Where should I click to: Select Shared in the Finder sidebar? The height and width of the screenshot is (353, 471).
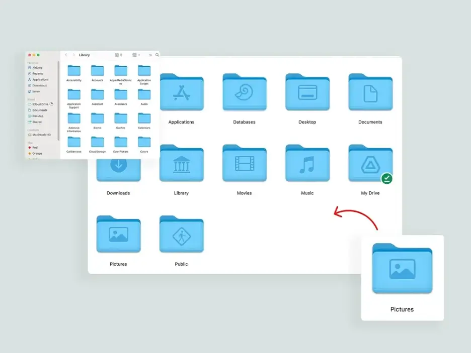pos(35,122)
